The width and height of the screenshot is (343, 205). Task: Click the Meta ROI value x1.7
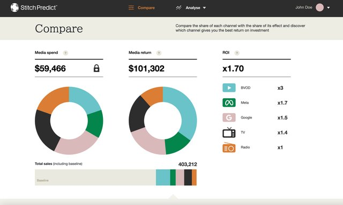282,103
